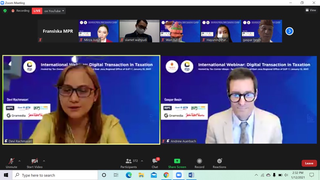Click the Share Screen button
Screen dimensions: 320x180
(x=177, y=163)
